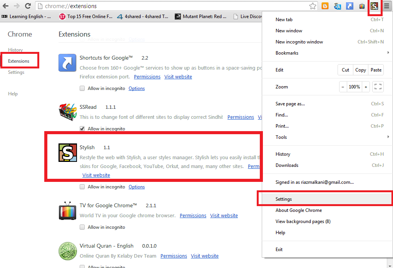The width and height of the screenshot is (393, 268).
Task: Open the translate extension toolbar icon
Action: (337, 6)
